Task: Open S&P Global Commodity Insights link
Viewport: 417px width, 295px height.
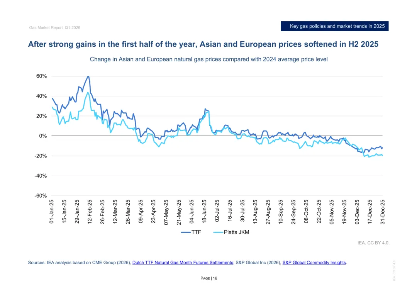Action: (314, 263)
